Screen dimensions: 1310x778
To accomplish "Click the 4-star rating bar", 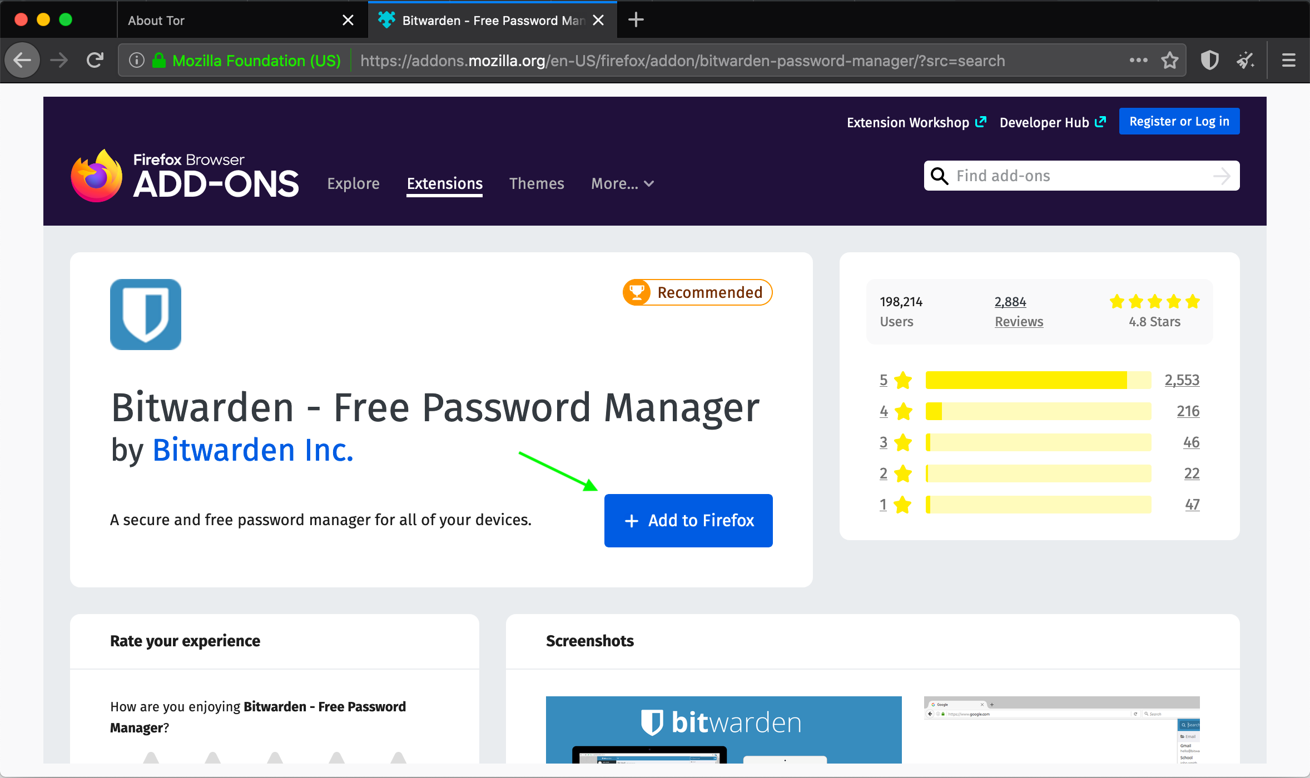I will (1038, 411).
